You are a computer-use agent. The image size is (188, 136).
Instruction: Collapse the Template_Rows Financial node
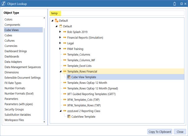[x=60, y=71]
